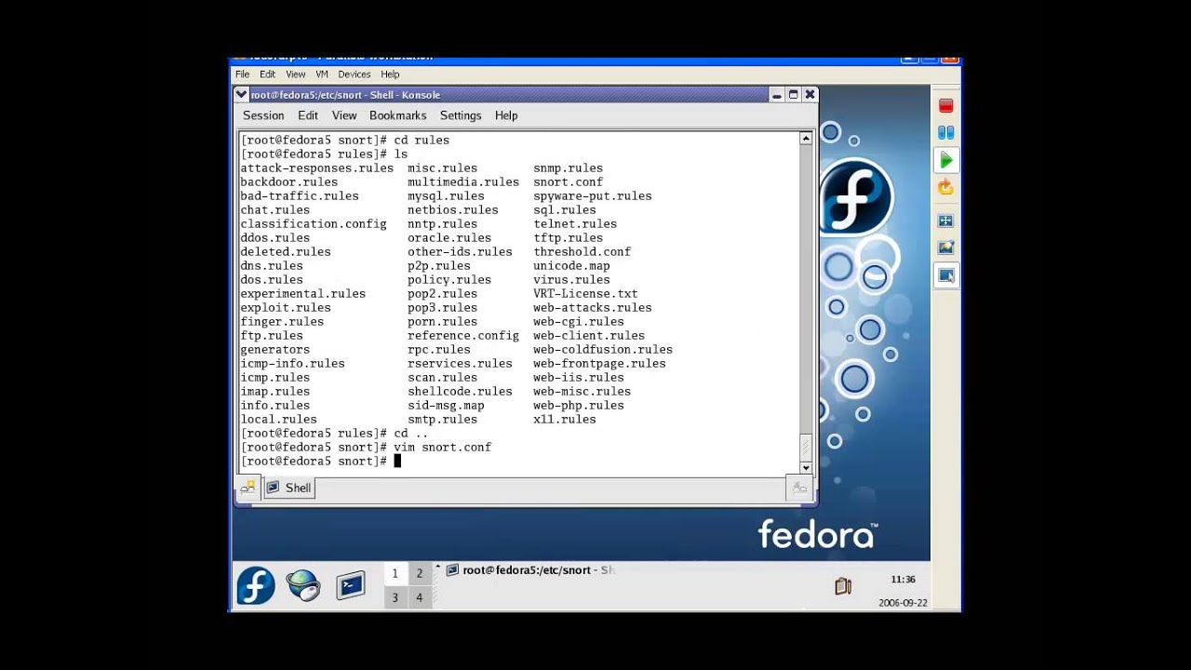Open the Edit menu in Konsole
This screenshot has height=670, width=1191.
click(x=308, y=115)
